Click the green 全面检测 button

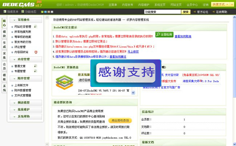pos(164,34)
